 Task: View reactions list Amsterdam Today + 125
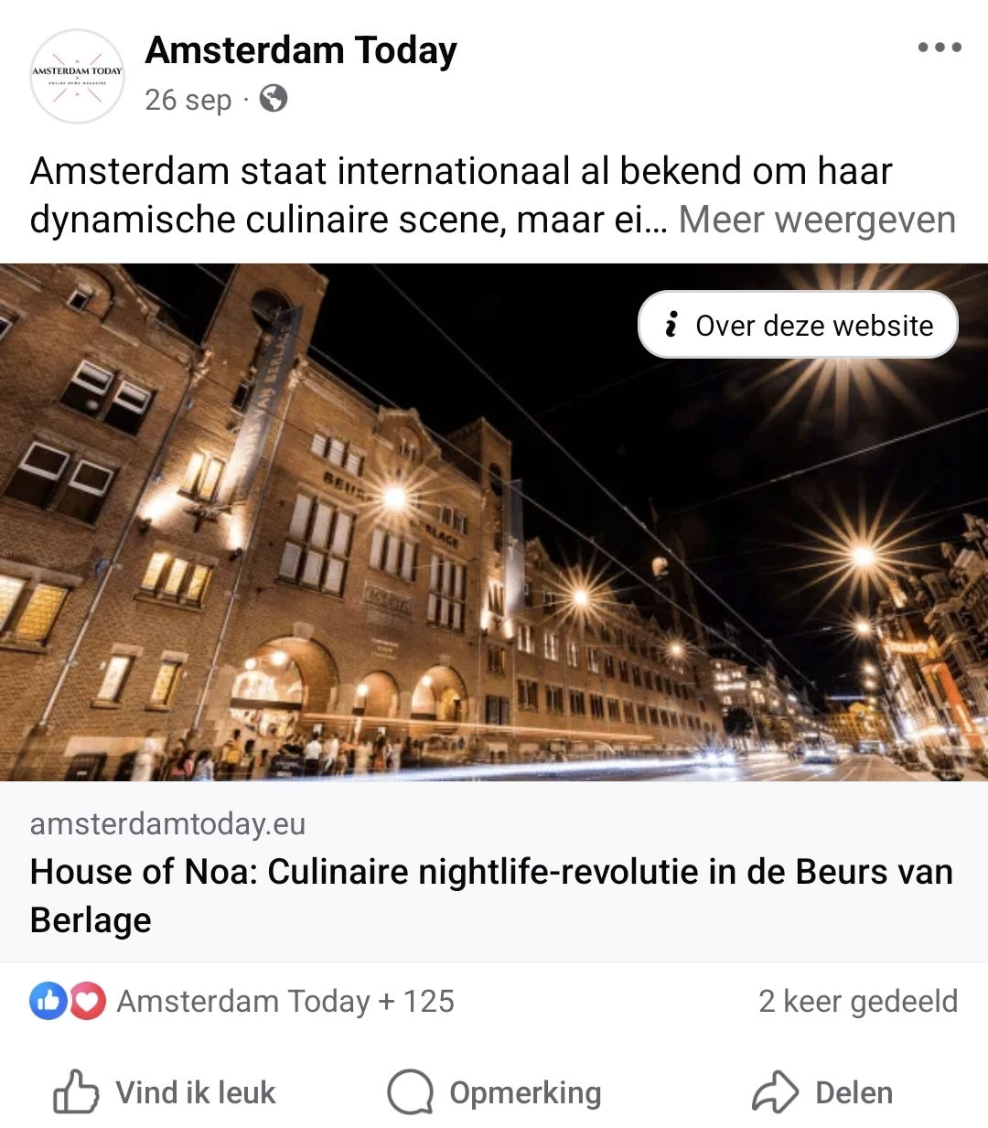tap(285, 1001)
